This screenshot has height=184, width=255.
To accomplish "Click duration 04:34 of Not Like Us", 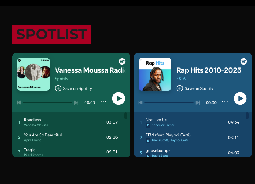I will [234, 122].
